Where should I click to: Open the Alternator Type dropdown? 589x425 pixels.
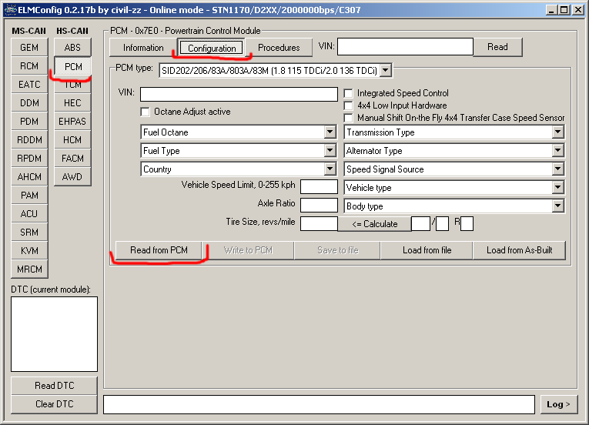[x=558, y=150]
